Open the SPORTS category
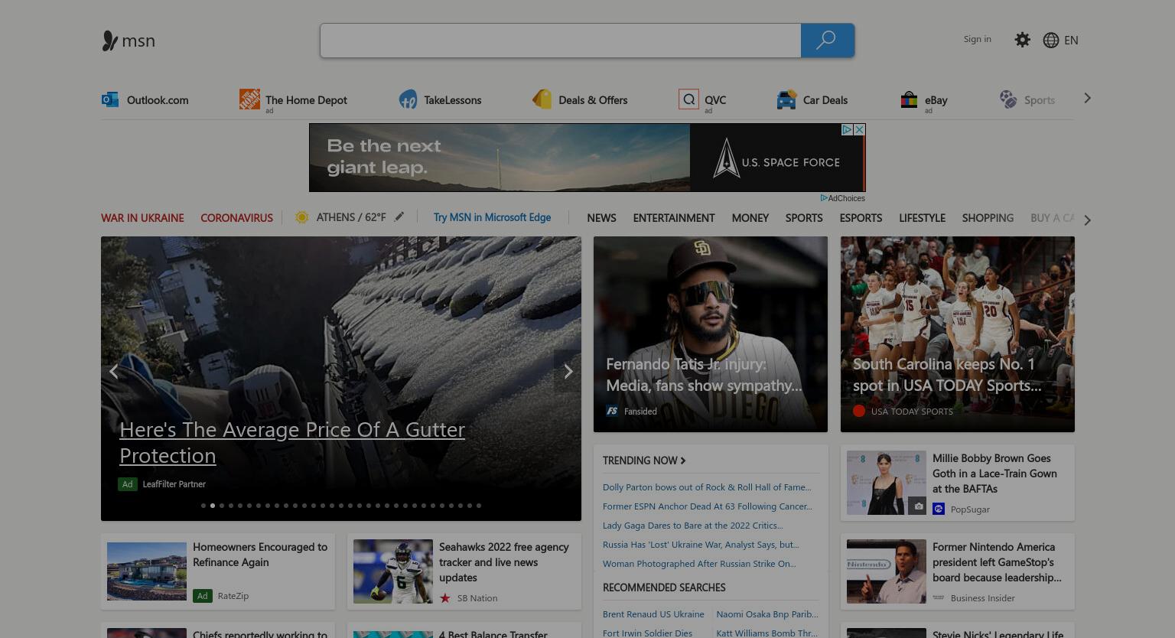Image resolution: width=1175 pixels, height=638 pixels. pos(804,217)
